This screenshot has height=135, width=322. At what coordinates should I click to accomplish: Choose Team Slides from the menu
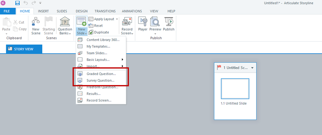pyautogui.click(x=101, y=53)
